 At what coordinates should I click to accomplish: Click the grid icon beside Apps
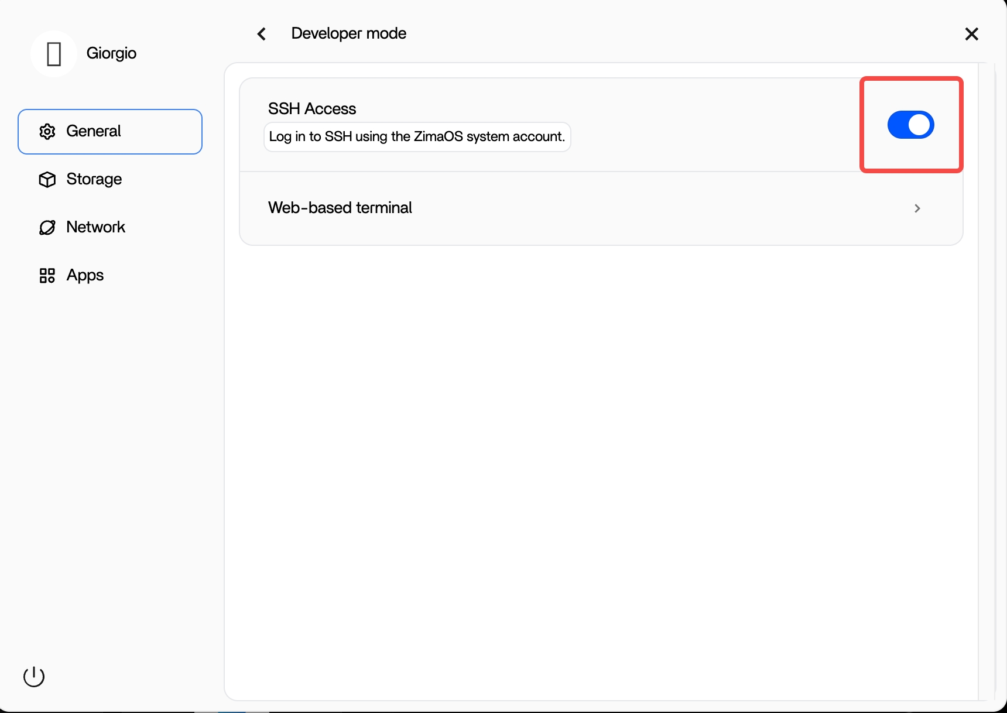click(x=47, y=276)
